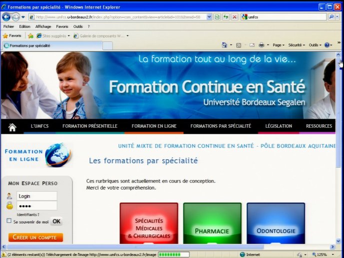Click the compatibility view icon
Screen dimensions: 344x258
tap(217, 17)
